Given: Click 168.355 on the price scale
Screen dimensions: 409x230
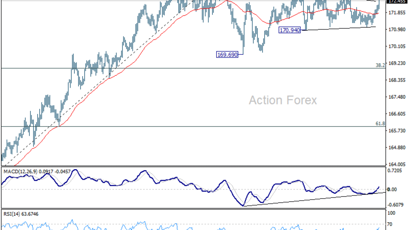Looking at the screenshot, I should [x=397, y=80].
